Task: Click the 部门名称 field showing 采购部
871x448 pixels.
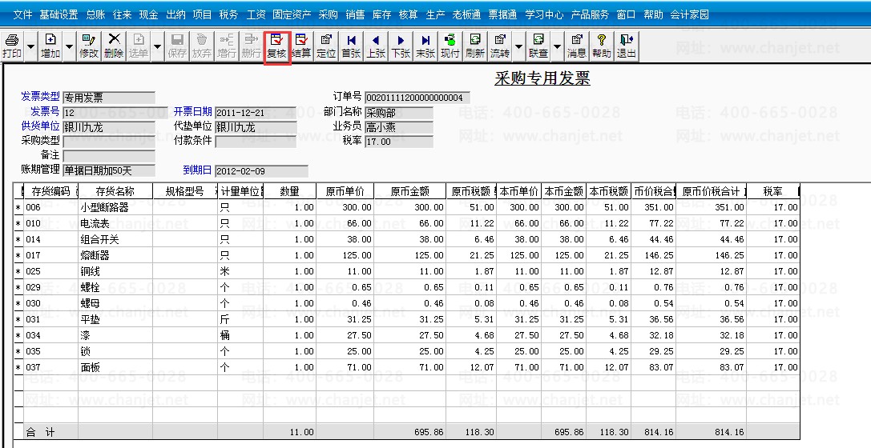Action: pyautogui.click(x=399, y=113)
